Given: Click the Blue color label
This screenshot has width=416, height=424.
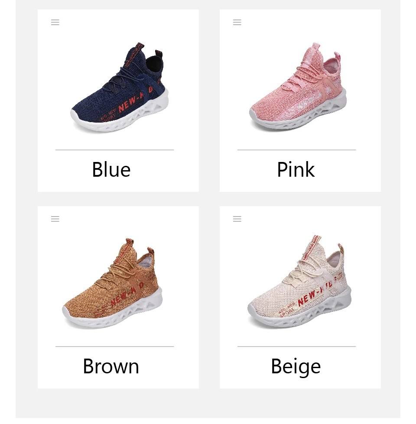Looking at the screenshot, I should (x=111, y=170).
